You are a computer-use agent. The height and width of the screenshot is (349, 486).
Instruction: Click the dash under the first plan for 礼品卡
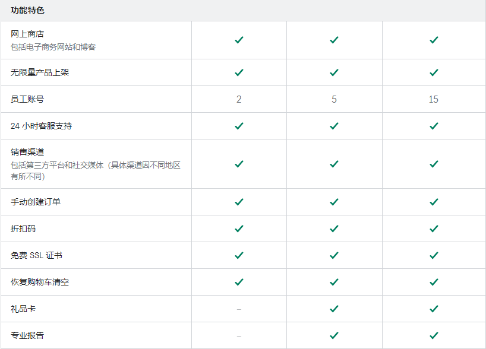pos(239,309)
